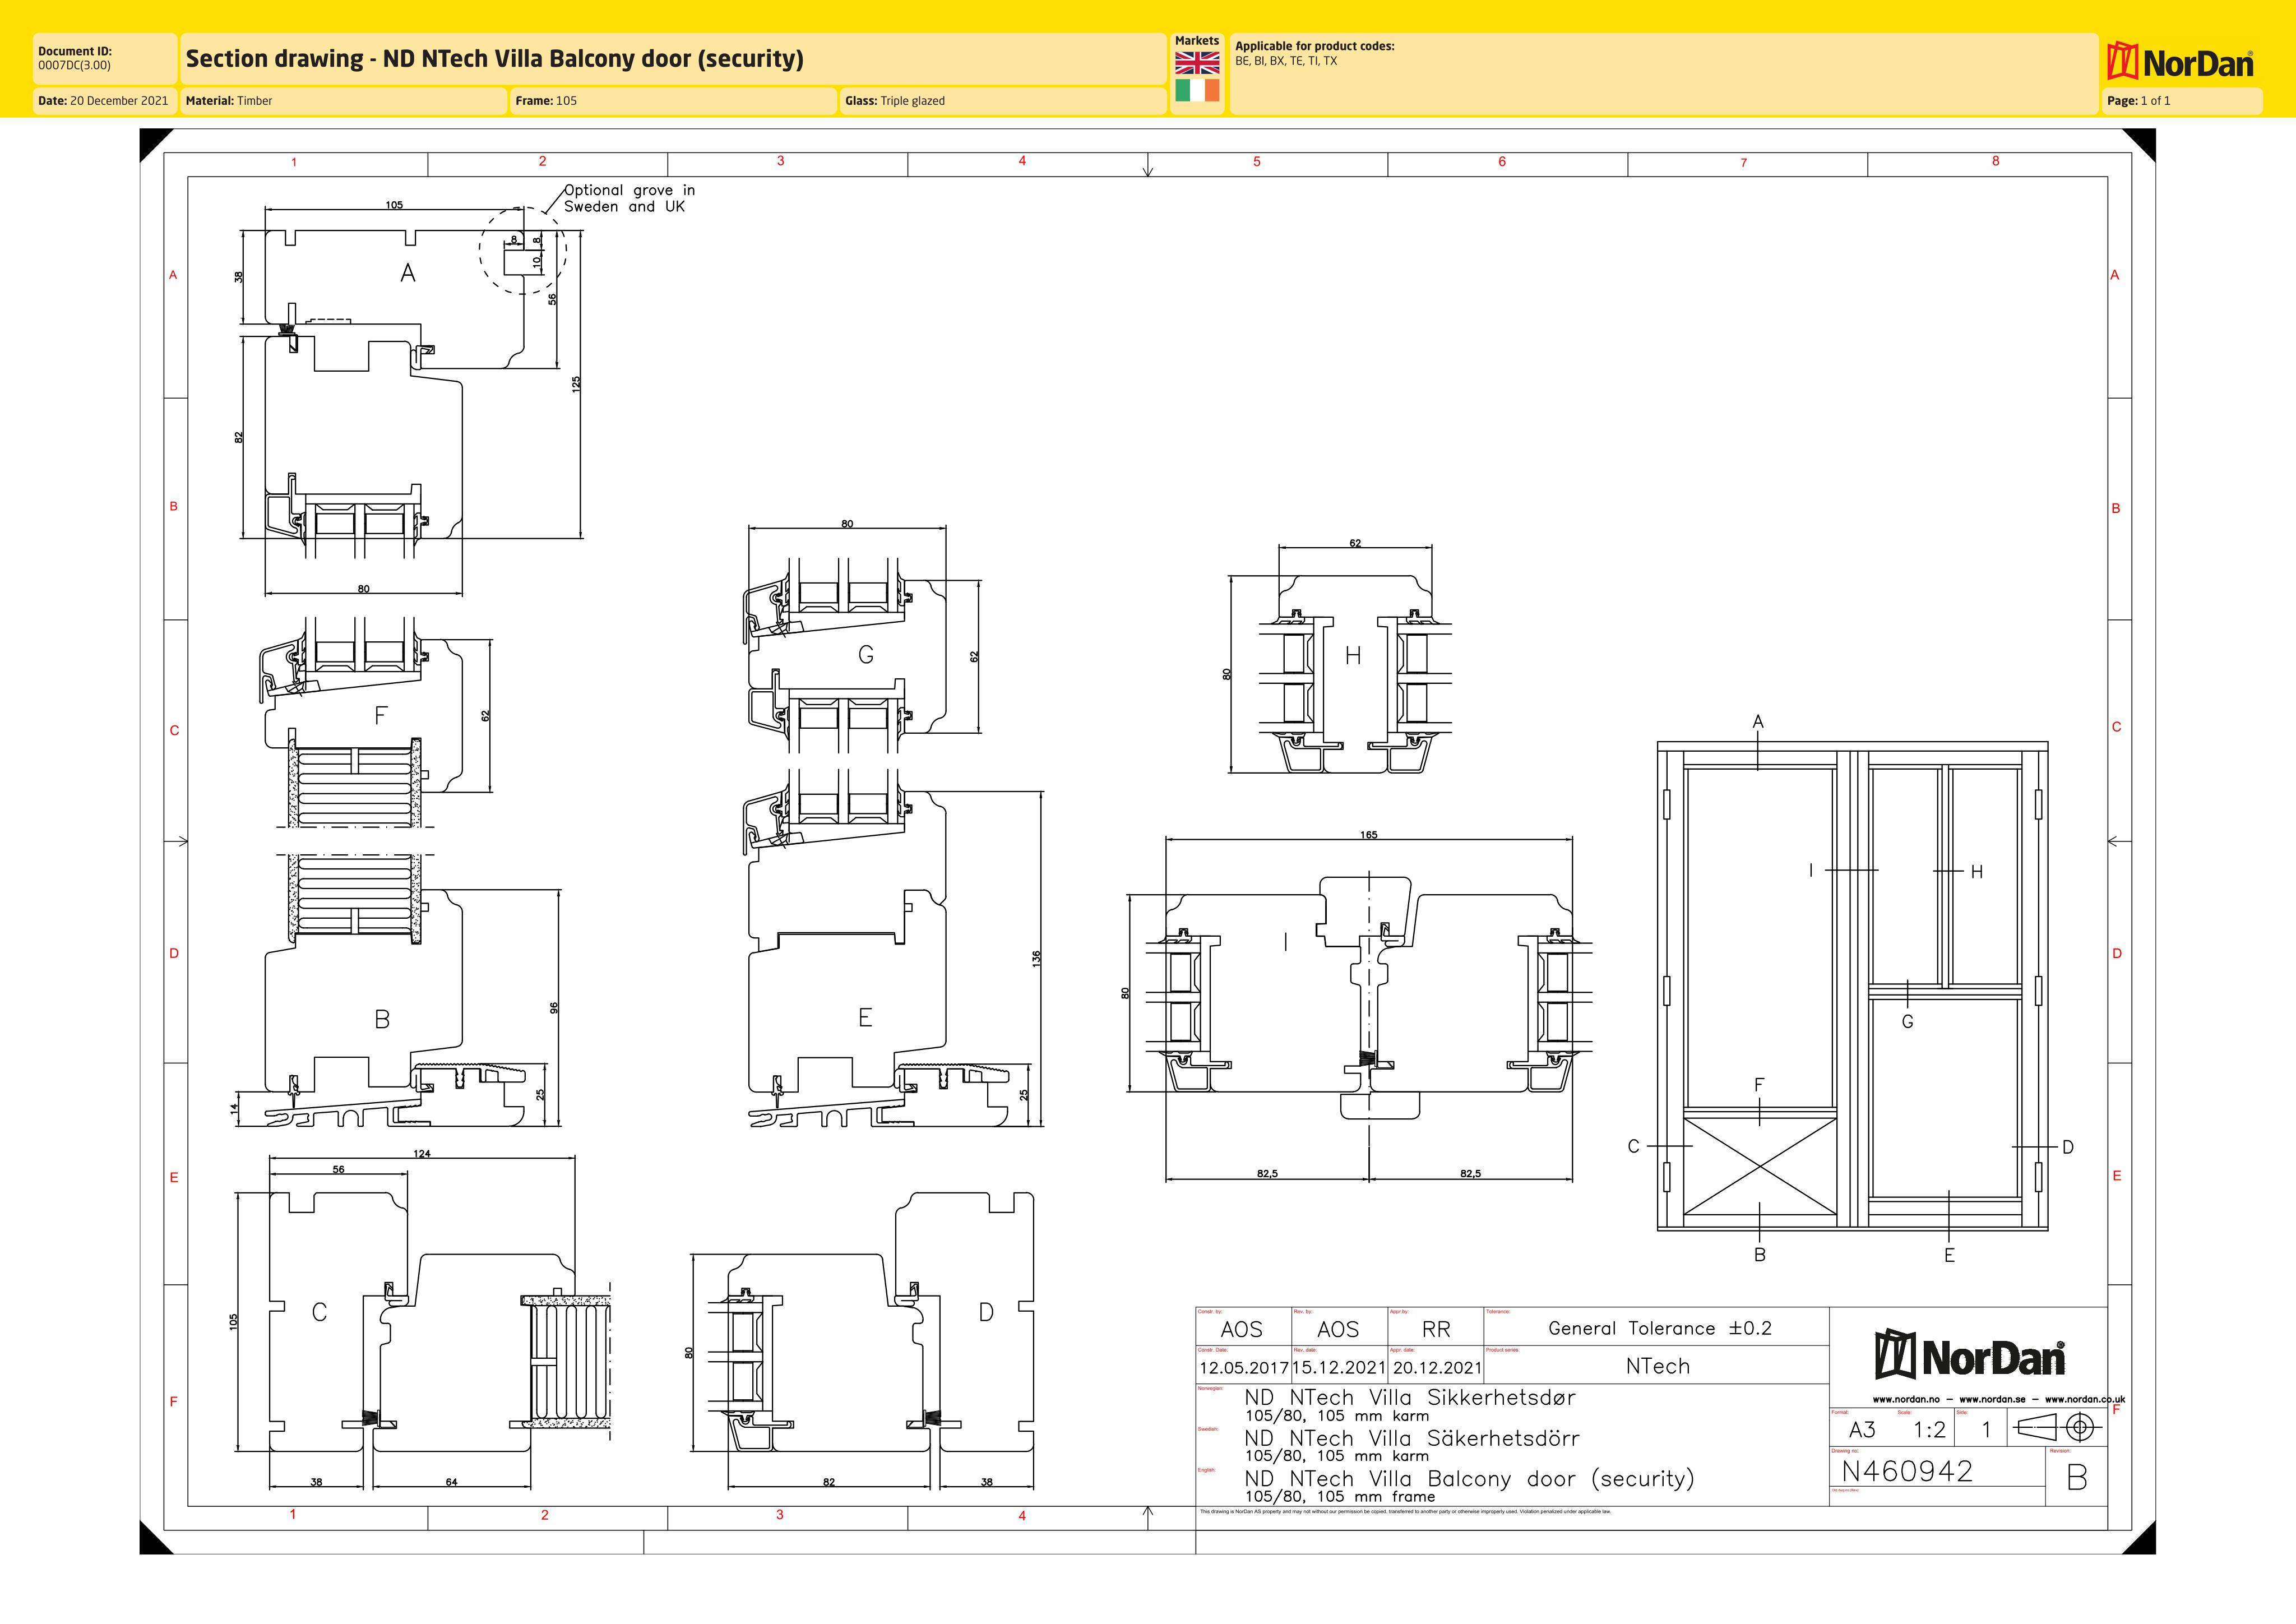The image size is (2296, 1624).
Task: Click the www.nordan.co.uk link
Action: pyautogui.click(x=2085, y=1399)
